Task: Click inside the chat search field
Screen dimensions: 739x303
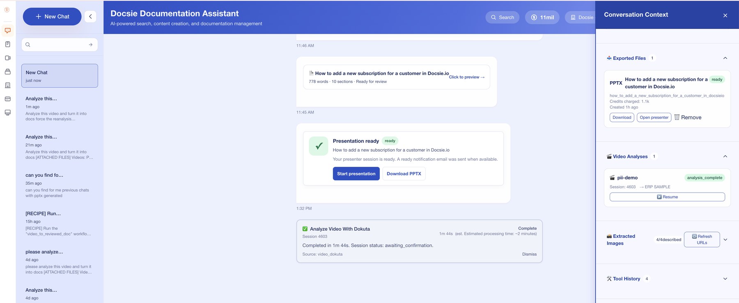Action: pos(60,45)
